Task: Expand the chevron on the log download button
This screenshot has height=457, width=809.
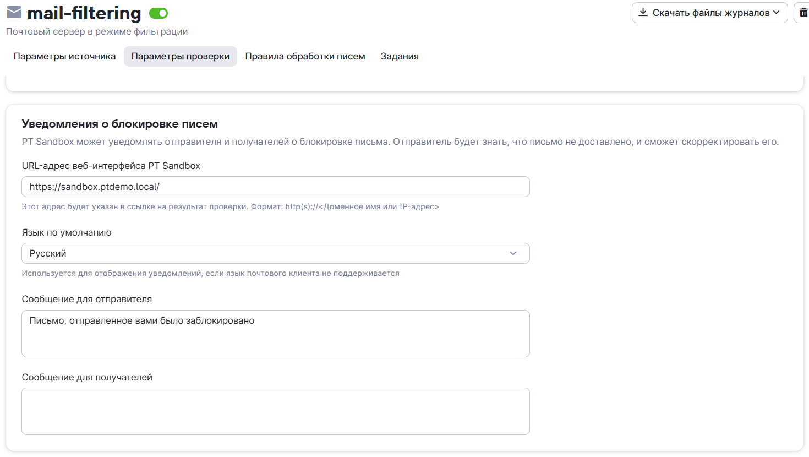Action: (777, 13)
